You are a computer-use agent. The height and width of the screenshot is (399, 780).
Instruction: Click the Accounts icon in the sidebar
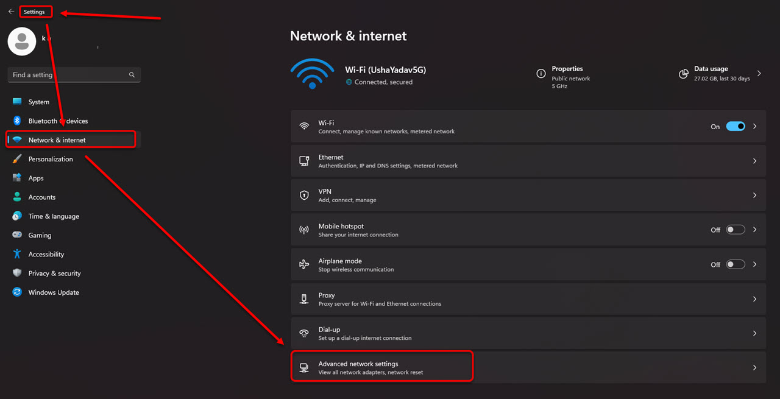[x=17, y=197]
